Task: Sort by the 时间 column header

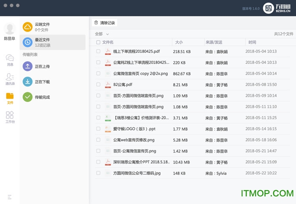Action: click(x=252, y=42)
